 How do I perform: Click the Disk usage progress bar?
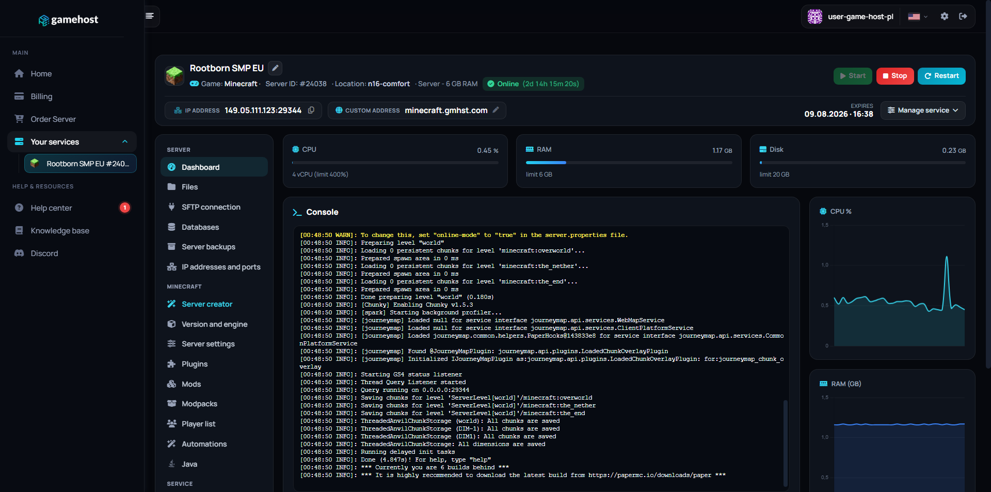(862, 163)
